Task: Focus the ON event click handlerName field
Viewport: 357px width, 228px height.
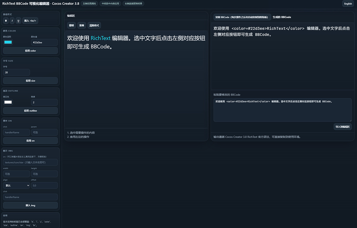Action: (16, 132)
